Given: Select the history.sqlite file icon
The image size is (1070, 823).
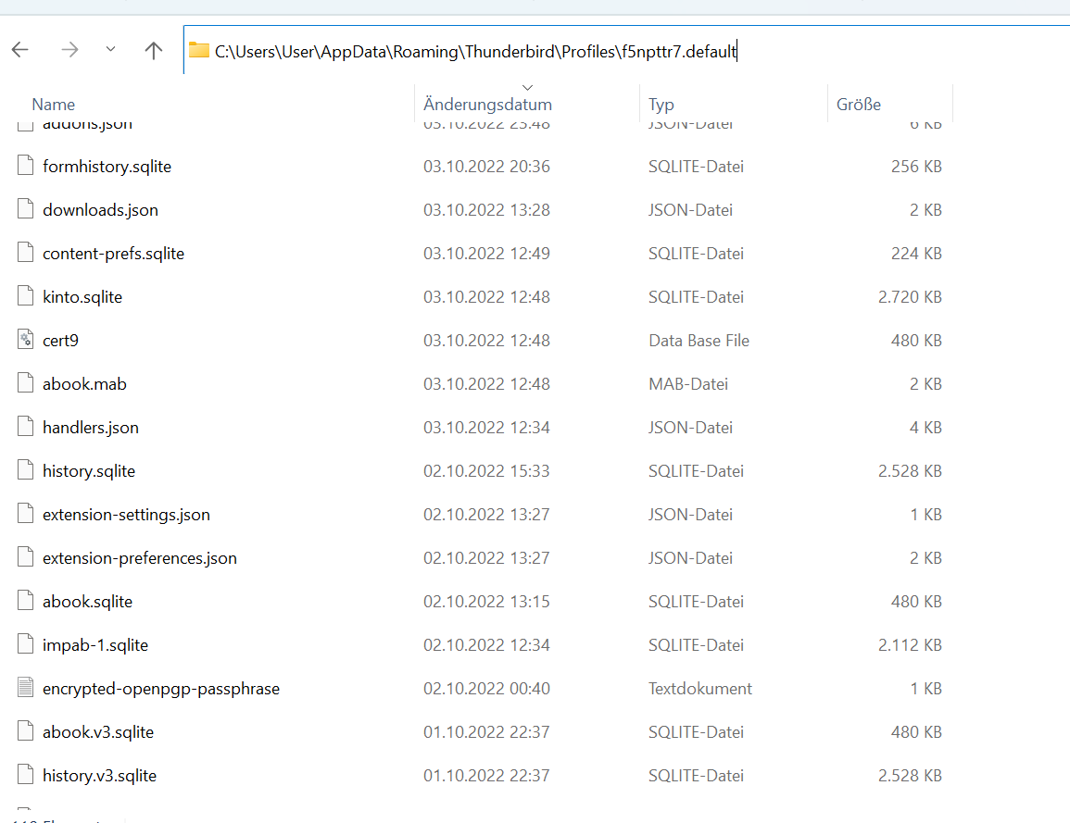Looking at the screenshot, I should tap(25, 470).
